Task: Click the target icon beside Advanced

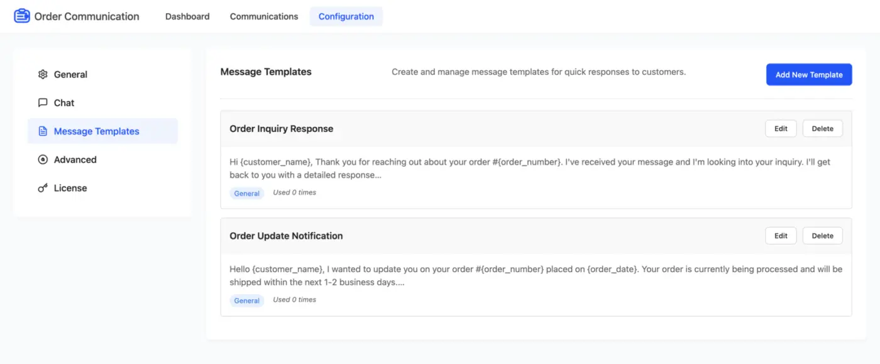Action: [x=43, y=159]
